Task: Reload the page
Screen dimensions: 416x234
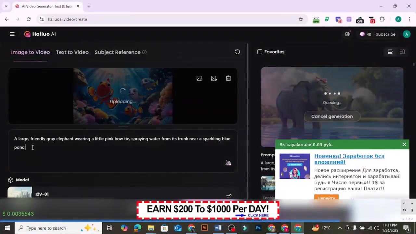Action: click(x=29, y=19)
